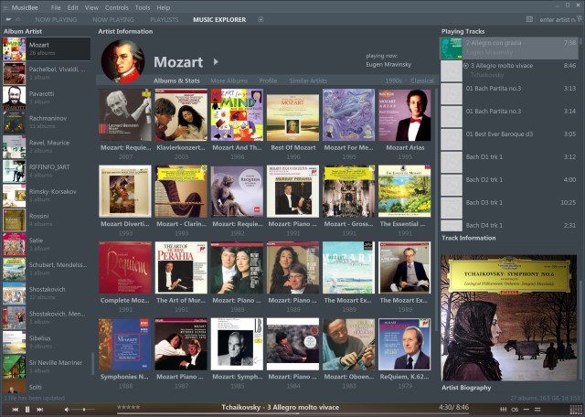The height and width of the screenshot is (417, 585).
Task: Open the artist Profile link
Action: (x=268, y=80)
